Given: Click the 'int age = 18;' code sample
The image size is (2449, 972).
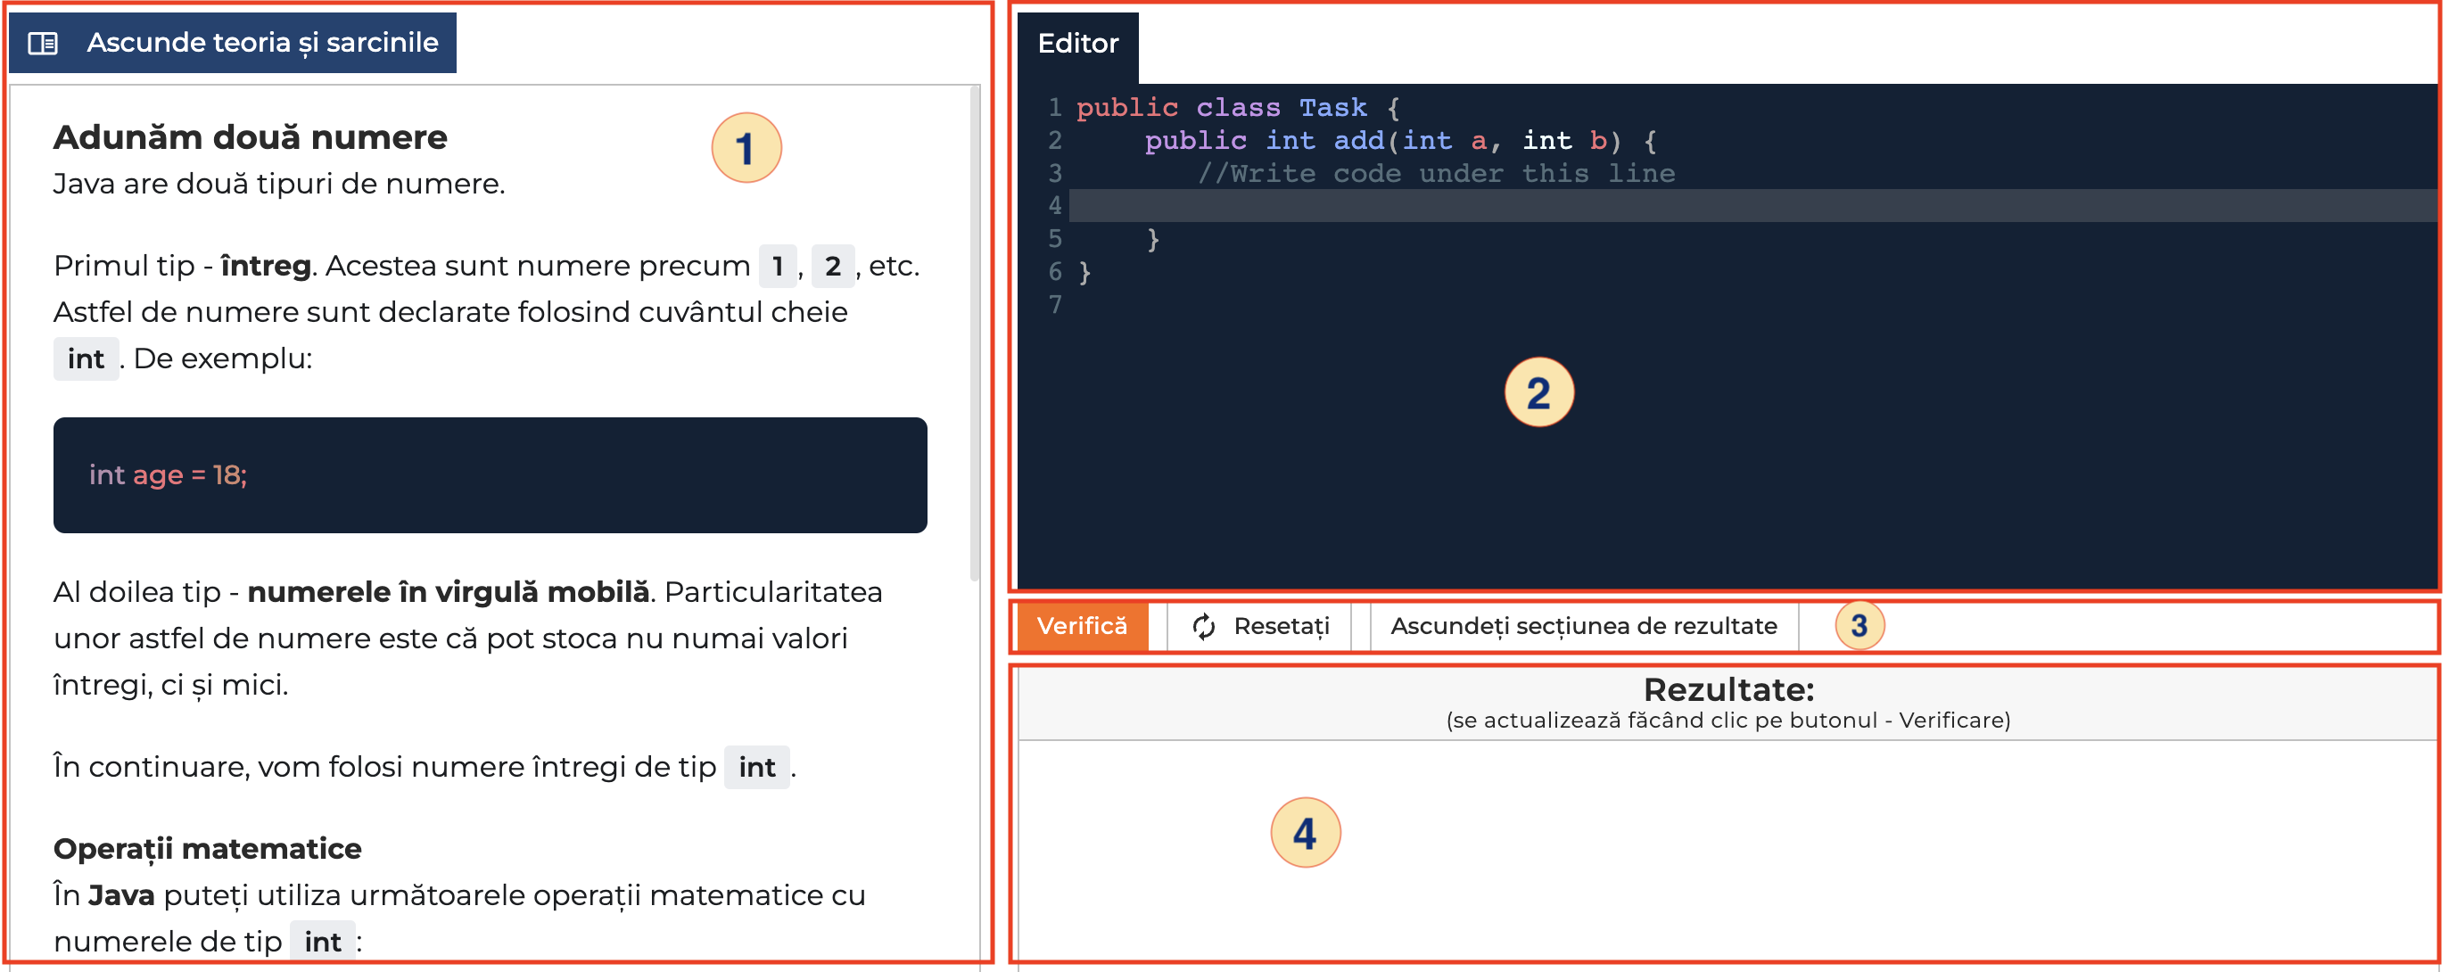Looking at the screenshot, I should (169, 474).
